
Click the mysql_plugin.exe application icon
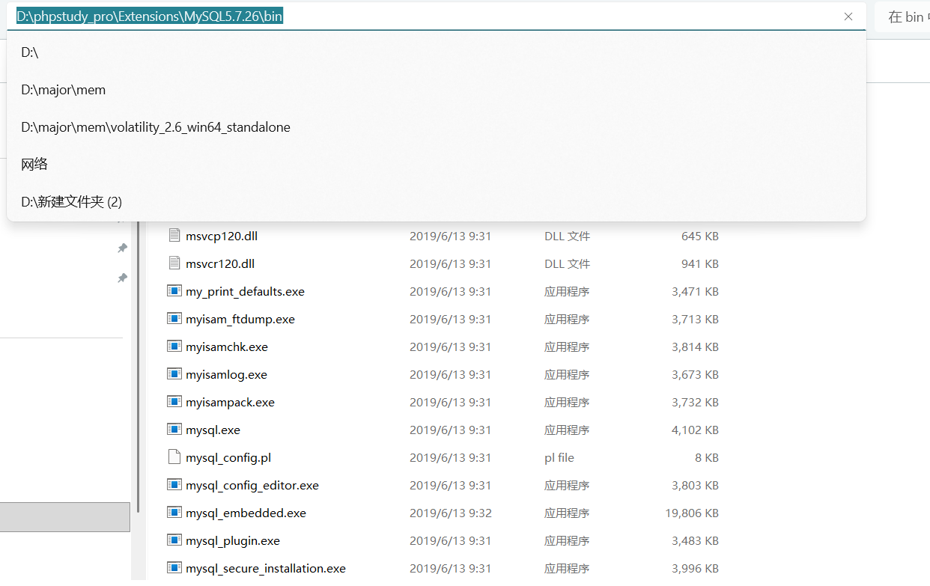174,540
